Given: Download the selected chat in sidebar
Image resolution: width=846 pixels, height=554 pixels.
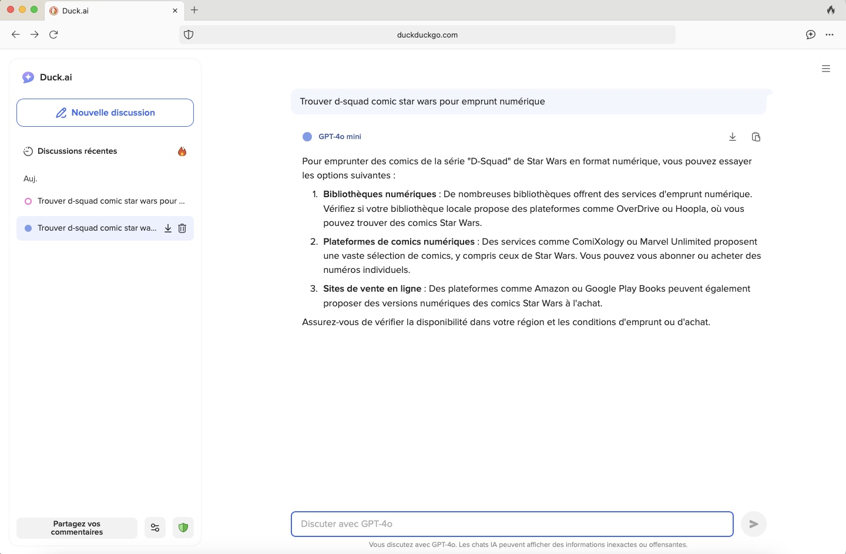Looking at the screenshot, I should tap(168, 228).
